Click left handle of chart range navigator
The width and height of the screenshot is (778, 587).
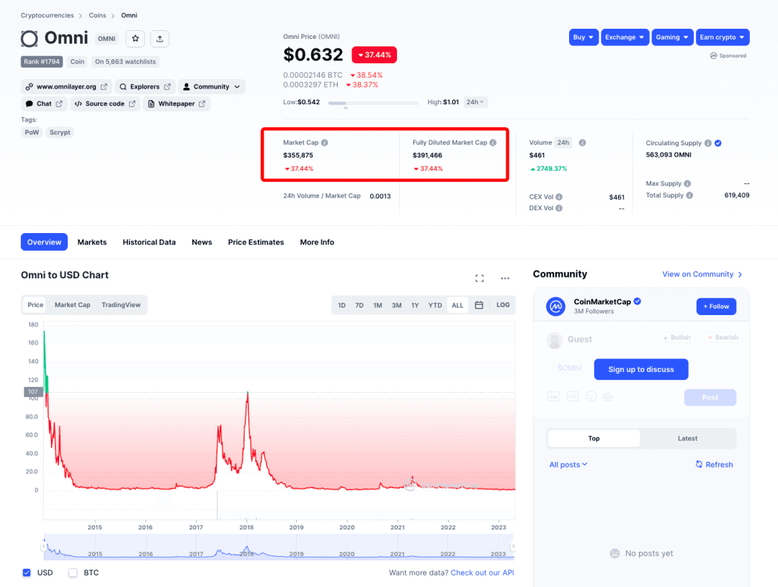click(44, 547)
